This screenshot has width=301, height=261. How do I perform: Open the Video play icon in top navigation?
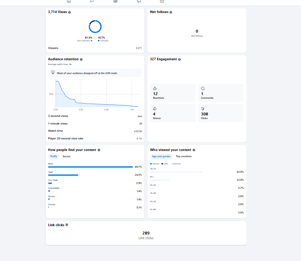162,1
